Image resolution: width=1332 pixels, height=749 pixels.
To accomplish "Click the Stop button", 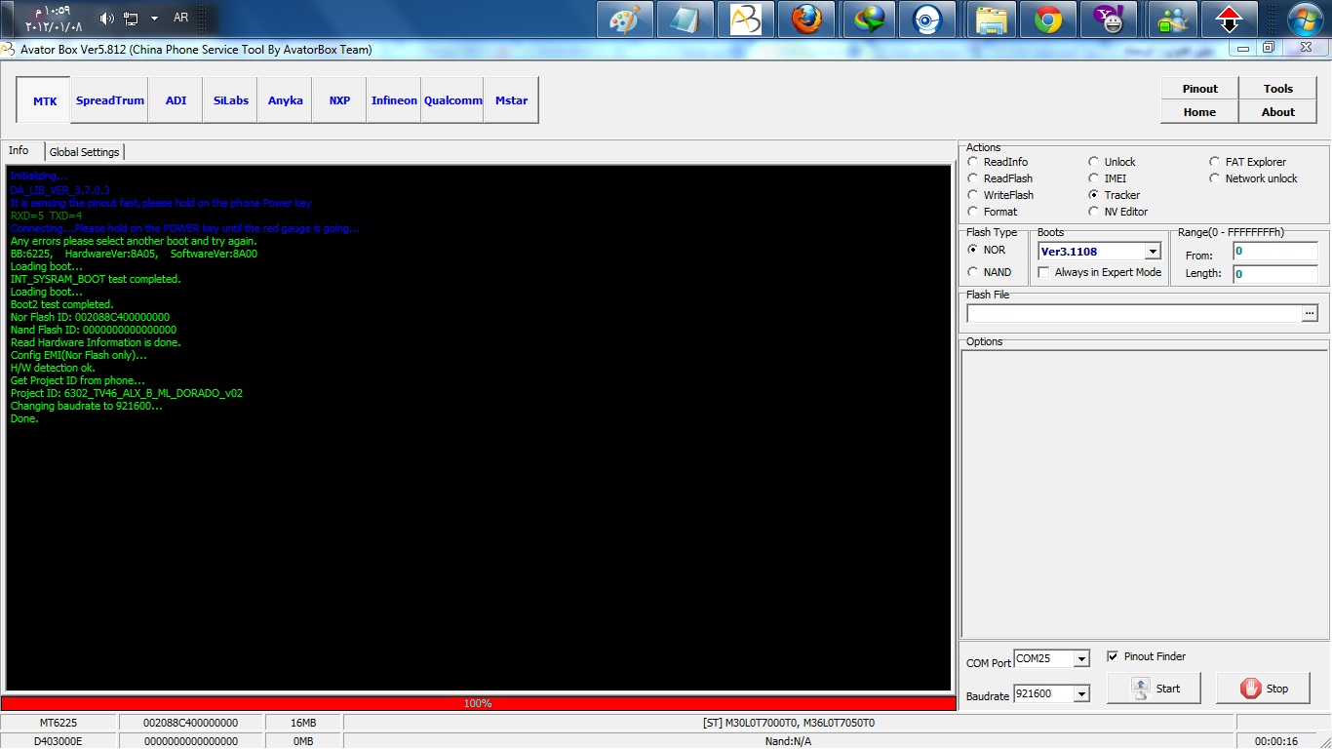I will pyautogui.click(x=1264, y=689).
